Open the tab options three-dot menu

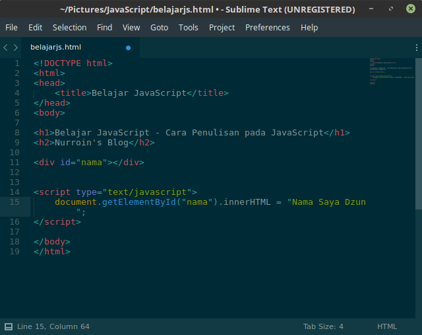click(x=416, y=48)
